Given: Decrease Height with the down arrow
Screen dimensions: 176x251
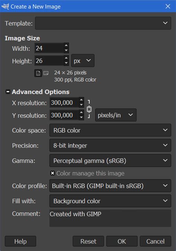Looking at the screenshot, I should (66, 63).
